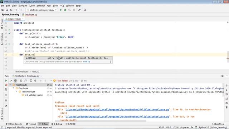Click the Run with Coverage toolbar icon
This screenshot has height=129, width=229.
(69, 10)
